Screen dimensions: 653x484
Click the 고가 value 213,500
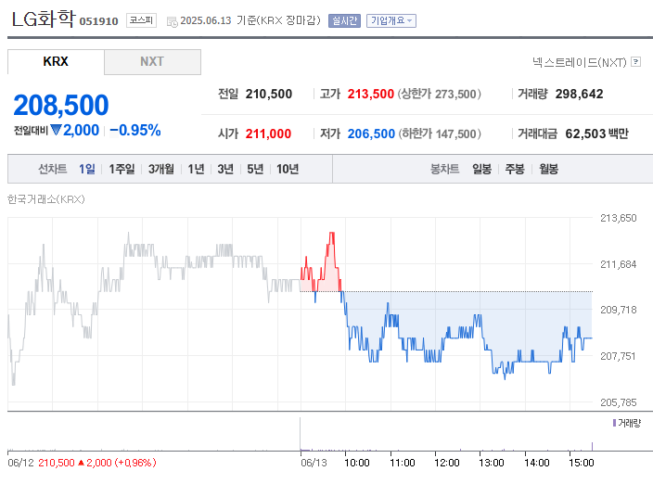click(371, 94)
